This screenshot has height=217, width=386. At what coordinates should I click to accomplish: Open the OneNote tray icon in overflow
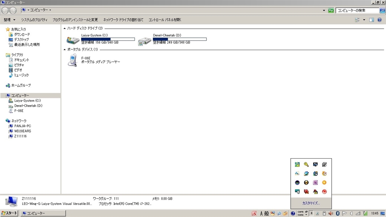point(316,183)
